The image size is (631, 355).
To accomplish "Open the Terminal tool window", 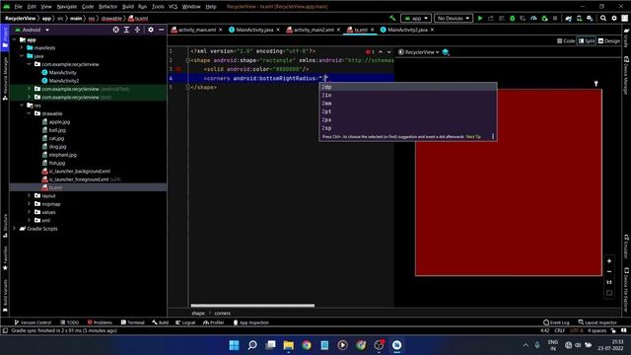I will pos(133,322).
